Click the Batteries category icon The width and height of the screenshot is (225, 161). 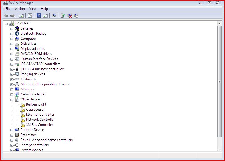click(x=17, y=28)
